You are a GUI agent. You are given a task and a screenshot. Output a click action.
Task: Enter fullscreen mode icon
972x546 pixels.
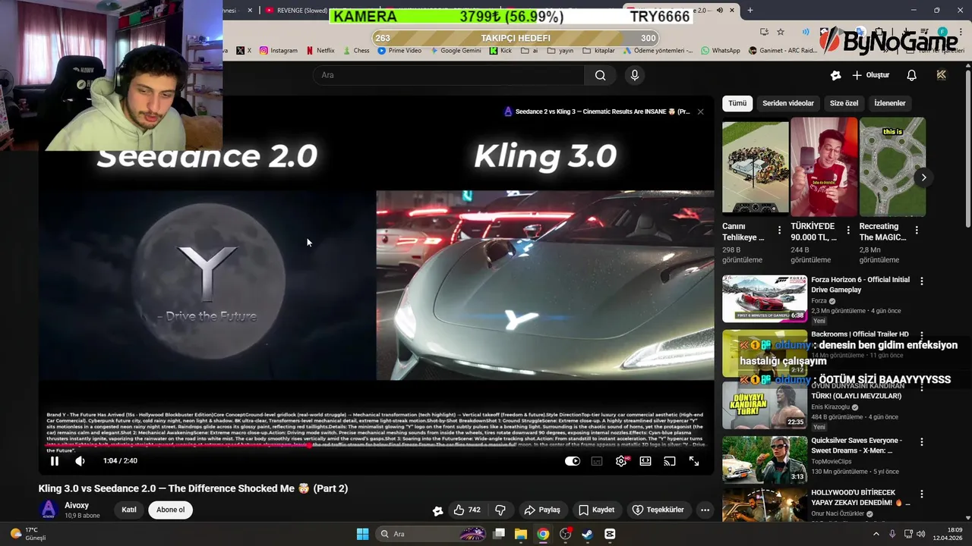[694, 461]
